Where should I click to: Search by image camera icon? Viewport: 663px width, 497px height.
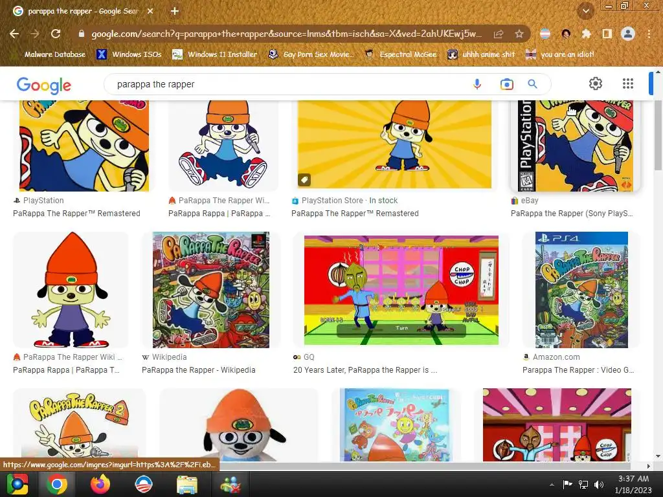(x=506, y=84)
